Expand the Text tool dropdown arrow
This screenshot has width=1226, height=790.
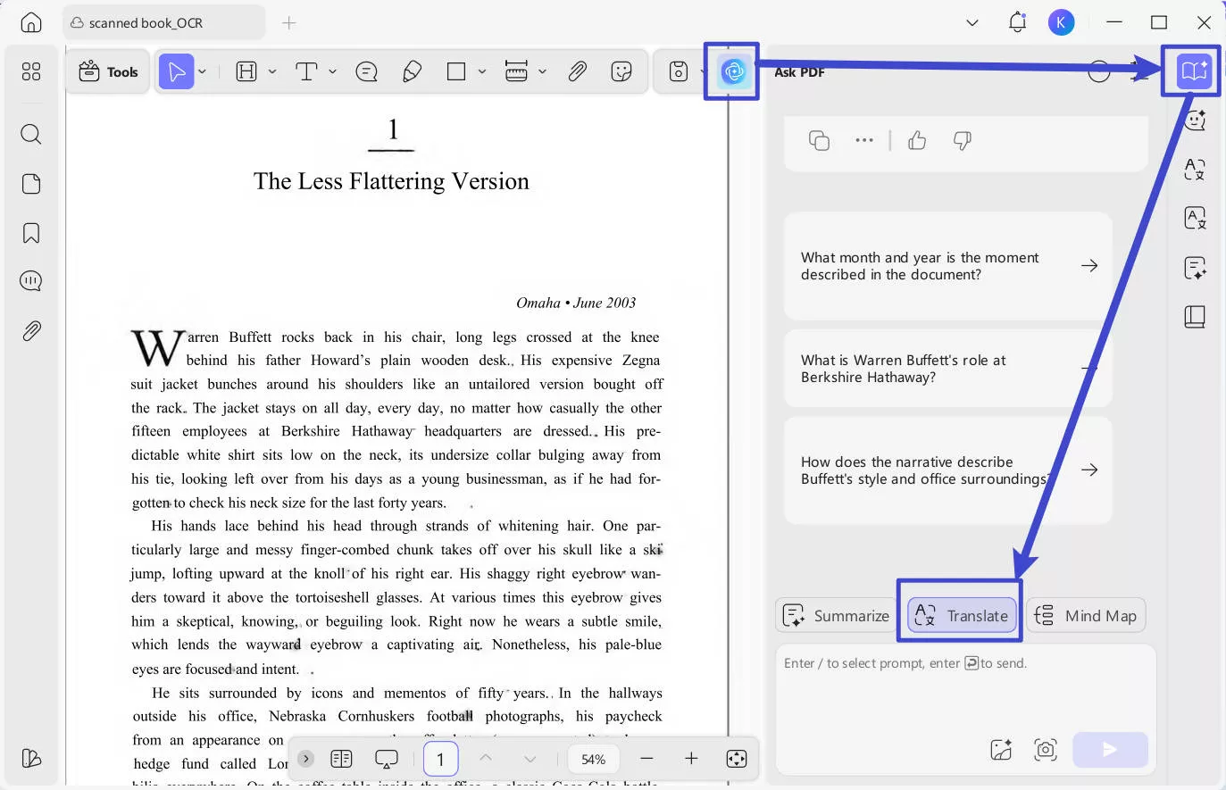332,71
